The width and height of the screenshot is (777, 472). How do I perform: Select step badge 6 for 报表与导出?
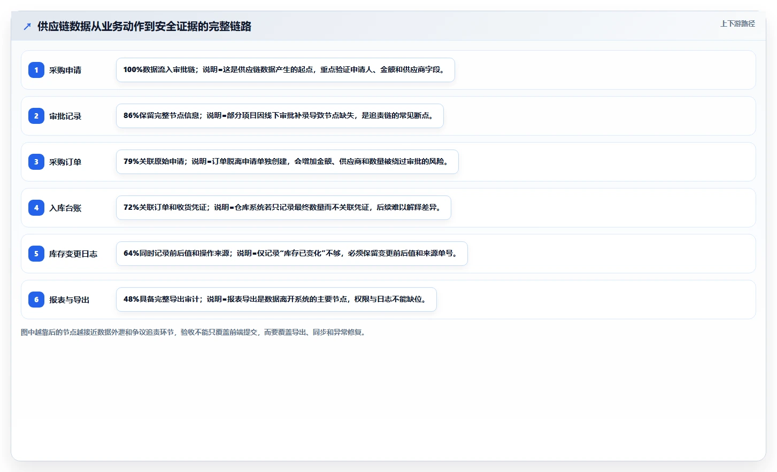(x=36, y=300)
